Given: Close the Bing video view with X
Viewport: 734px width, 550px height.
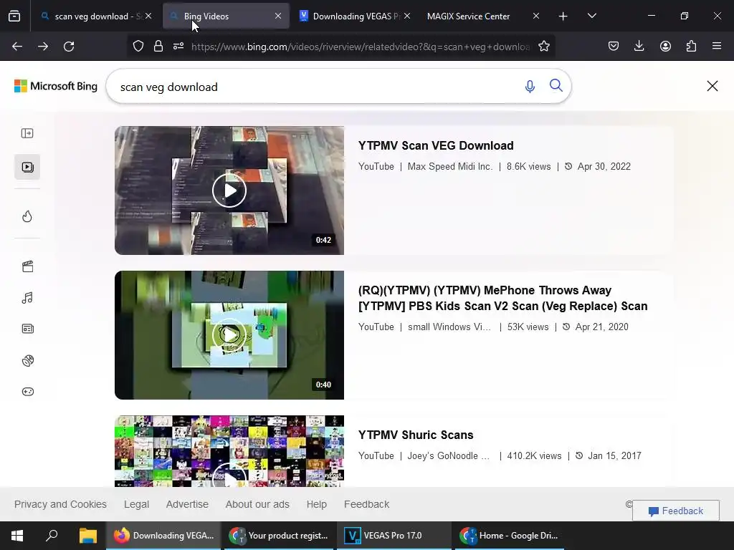Looking at the screenshot, I should pyautogui.click(x=712, y=86).
